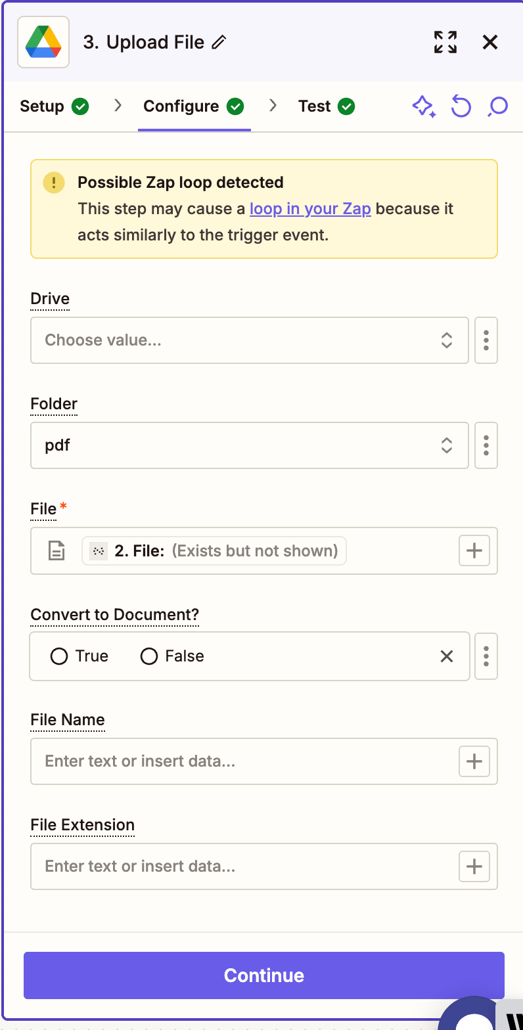Click the warning icon in the Zap loop banner
The image size is (523, 1030).
[53, 182]
